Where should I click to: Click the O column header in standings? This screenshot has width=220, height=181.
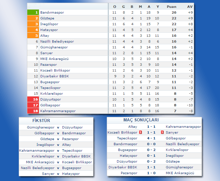[x=115, y=6]
